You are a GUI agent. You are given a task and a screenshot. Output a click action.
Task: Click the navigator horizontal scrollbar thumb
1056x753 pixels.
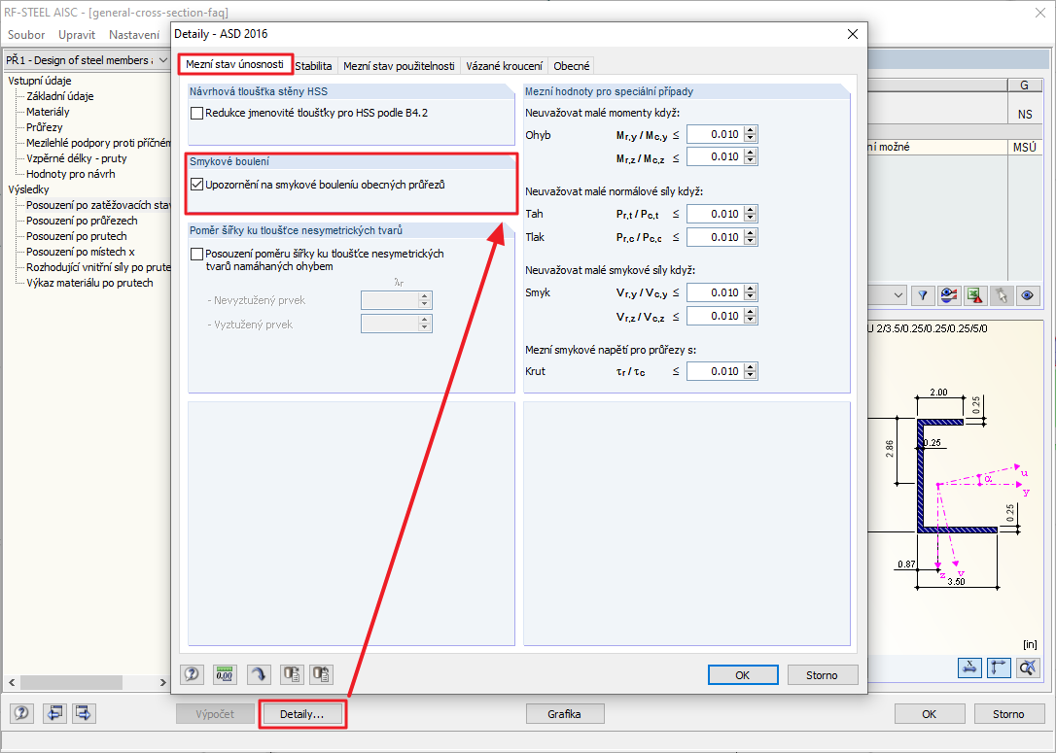pos(71,682)
